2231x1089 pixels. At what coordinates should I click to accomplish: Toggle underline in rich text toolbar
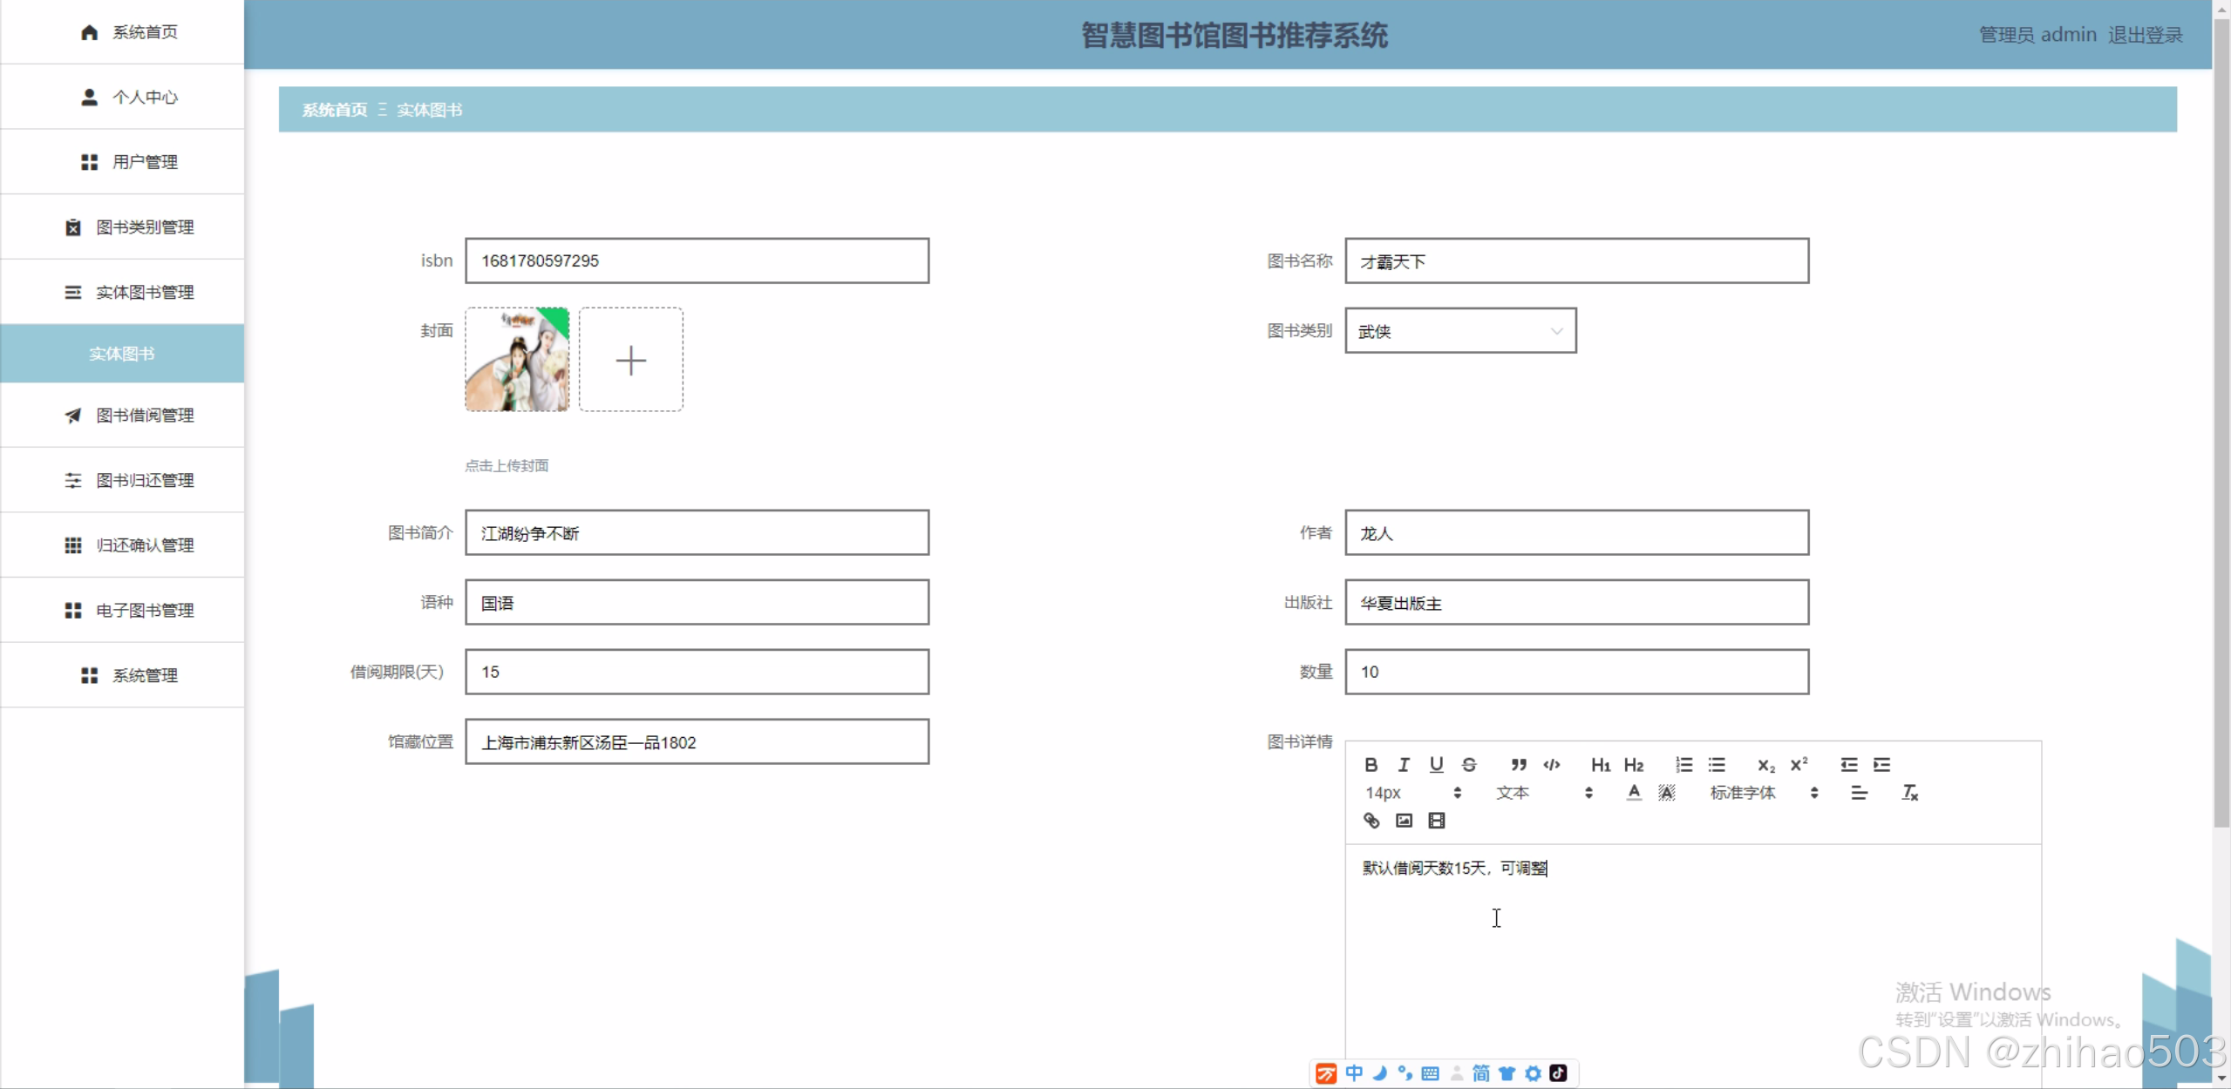[1436, 765]
